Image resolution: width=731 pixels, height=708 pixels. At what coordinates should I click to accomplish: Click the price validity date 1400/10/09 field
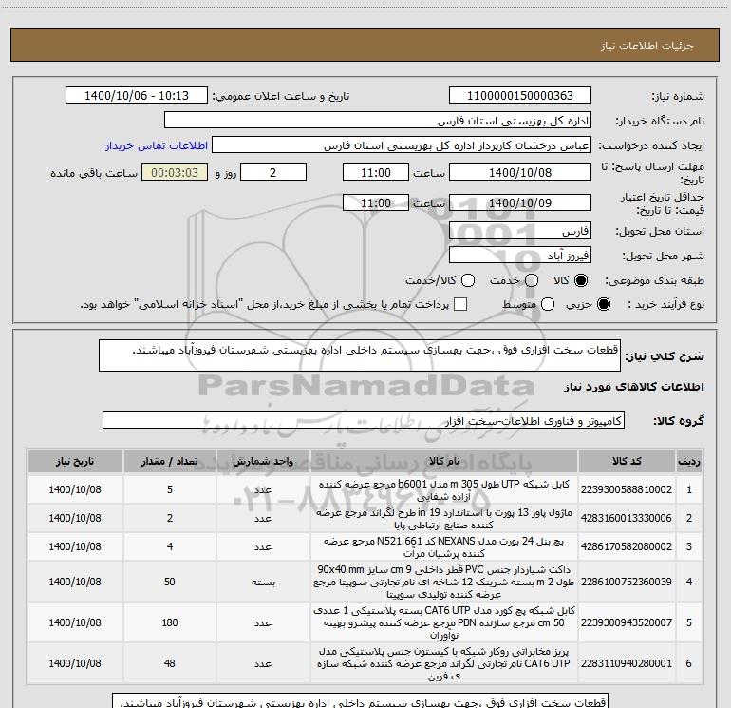pos(520,202)
